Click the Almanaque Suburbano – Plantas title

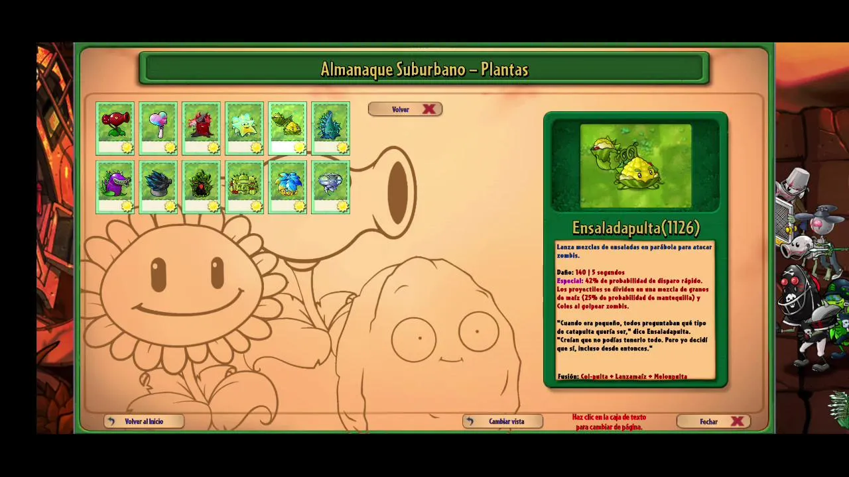coord(424,70)
